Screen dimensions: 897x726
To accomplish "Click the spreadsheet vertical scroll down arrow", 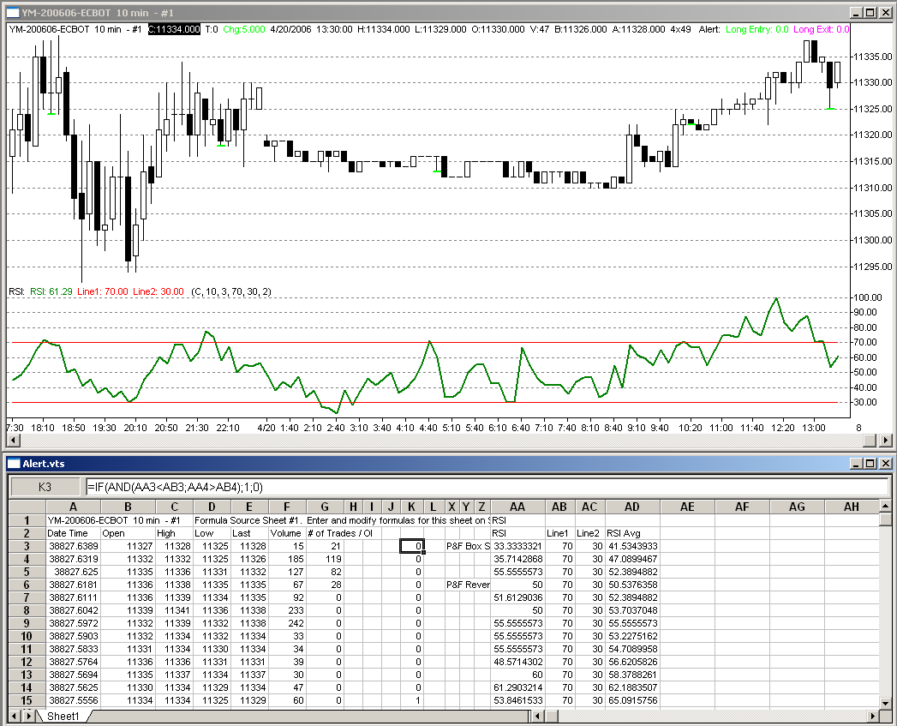I will (886, 703).
